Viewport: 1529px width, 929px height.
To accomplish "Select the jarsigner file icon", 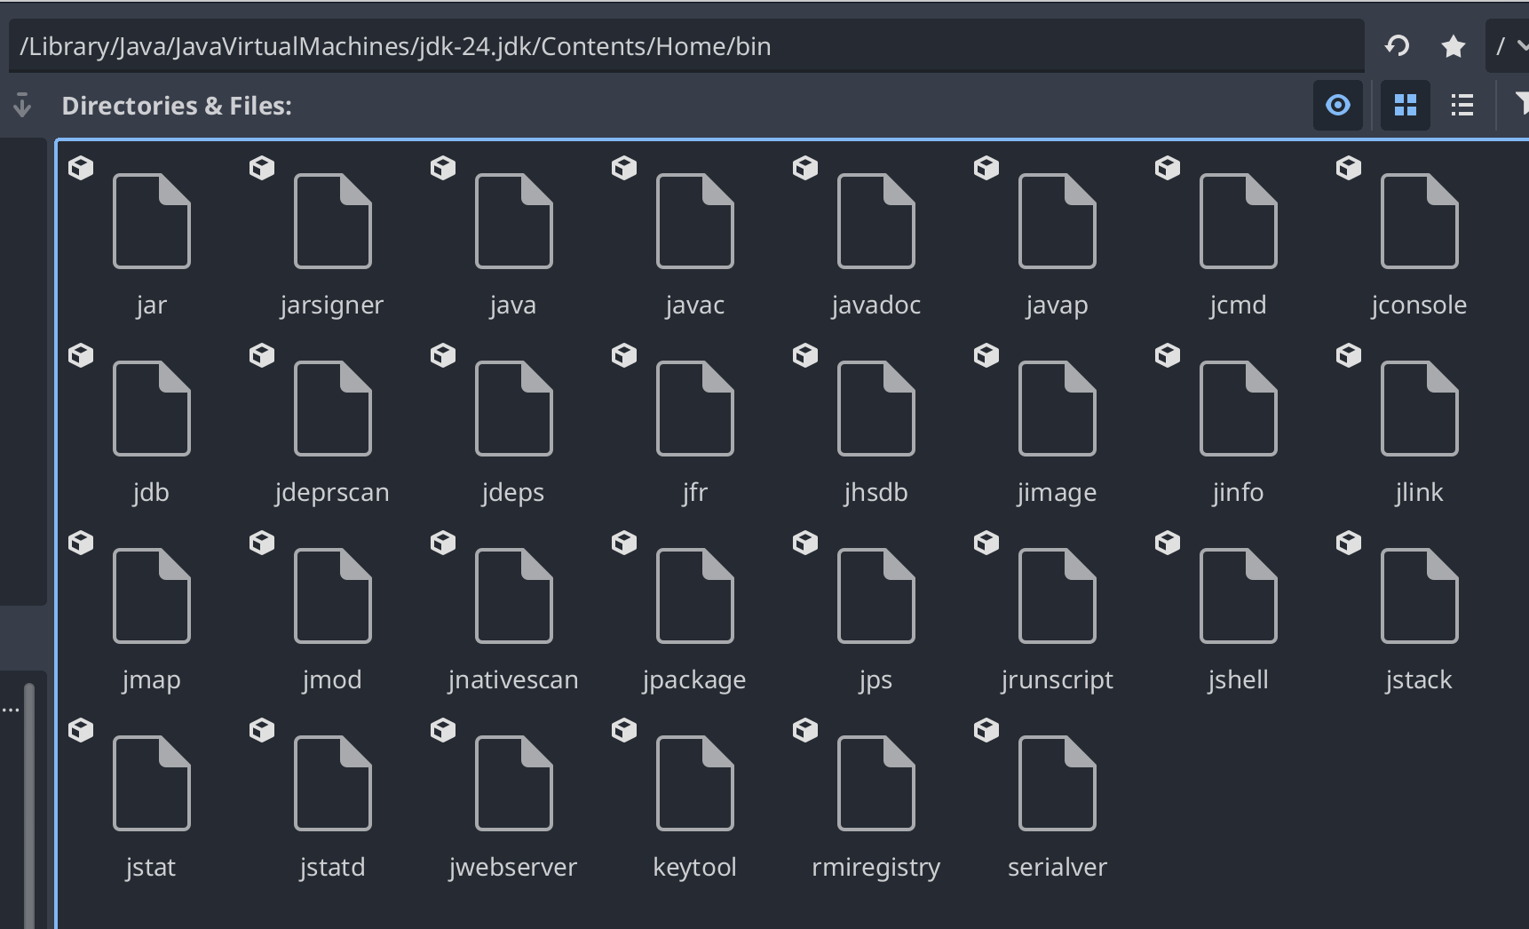I will (x=333, y=221).
